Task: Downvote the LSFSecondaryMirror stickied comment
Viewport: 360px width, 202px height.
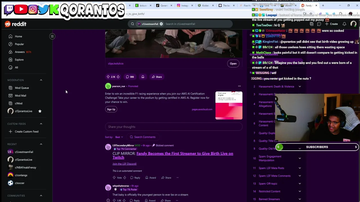Action: pyautogui.click(x=125, y=178)
